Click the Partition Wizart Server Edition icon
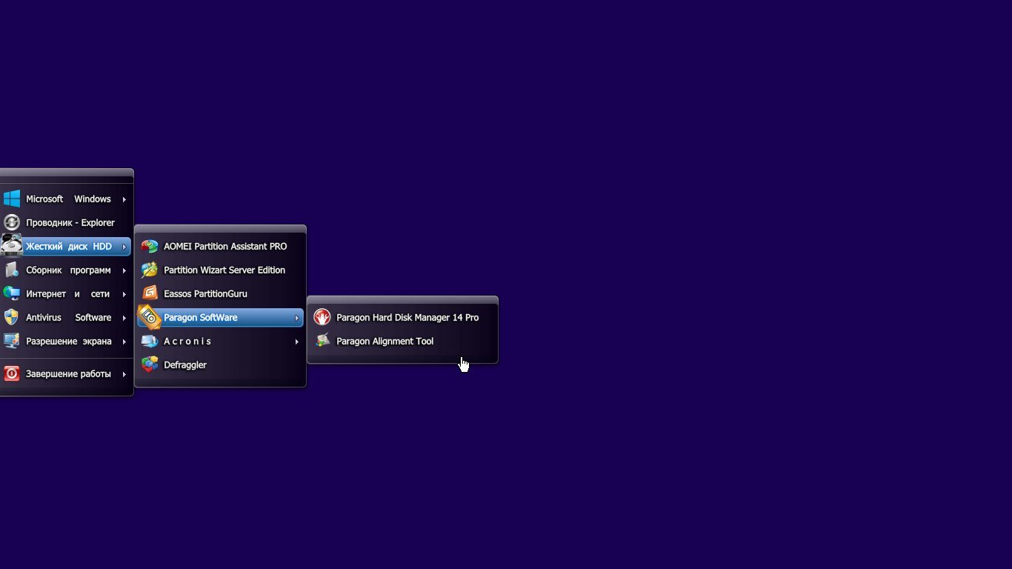The image size is (1012, 569). [150, 270]
